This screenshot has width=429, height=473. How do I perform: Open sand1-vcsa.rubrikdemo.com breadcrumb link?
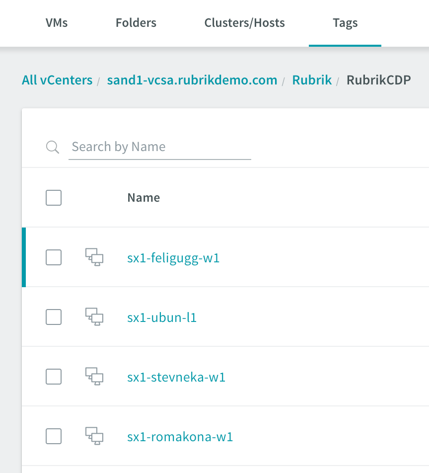click(192, 80)
